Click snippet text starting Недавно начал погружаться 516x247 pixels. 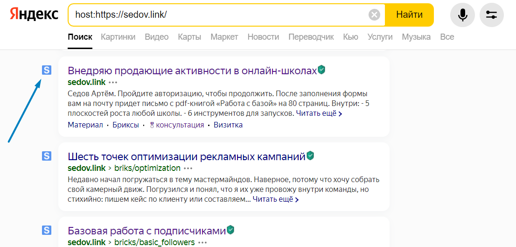223,190
